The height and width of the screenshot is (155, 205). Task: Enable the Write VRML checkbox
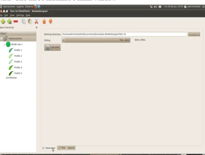click(x=133, y=40)
